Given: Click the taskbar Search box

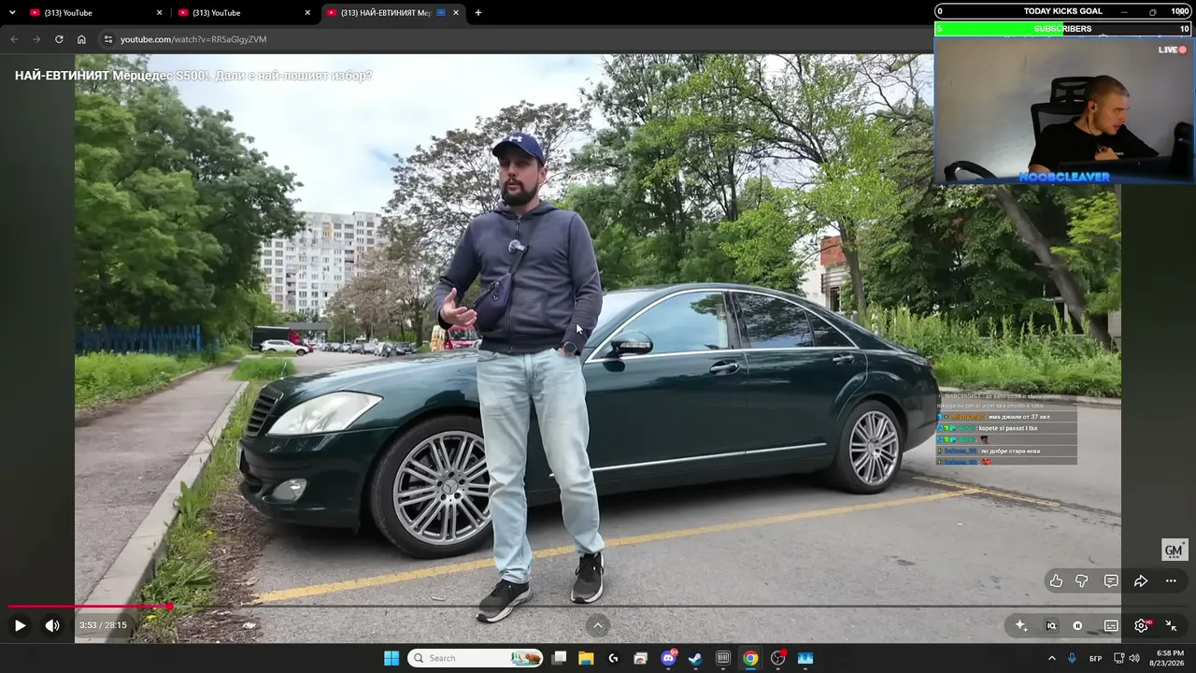Looking at the screenshot, I should (x=477, y=658).
